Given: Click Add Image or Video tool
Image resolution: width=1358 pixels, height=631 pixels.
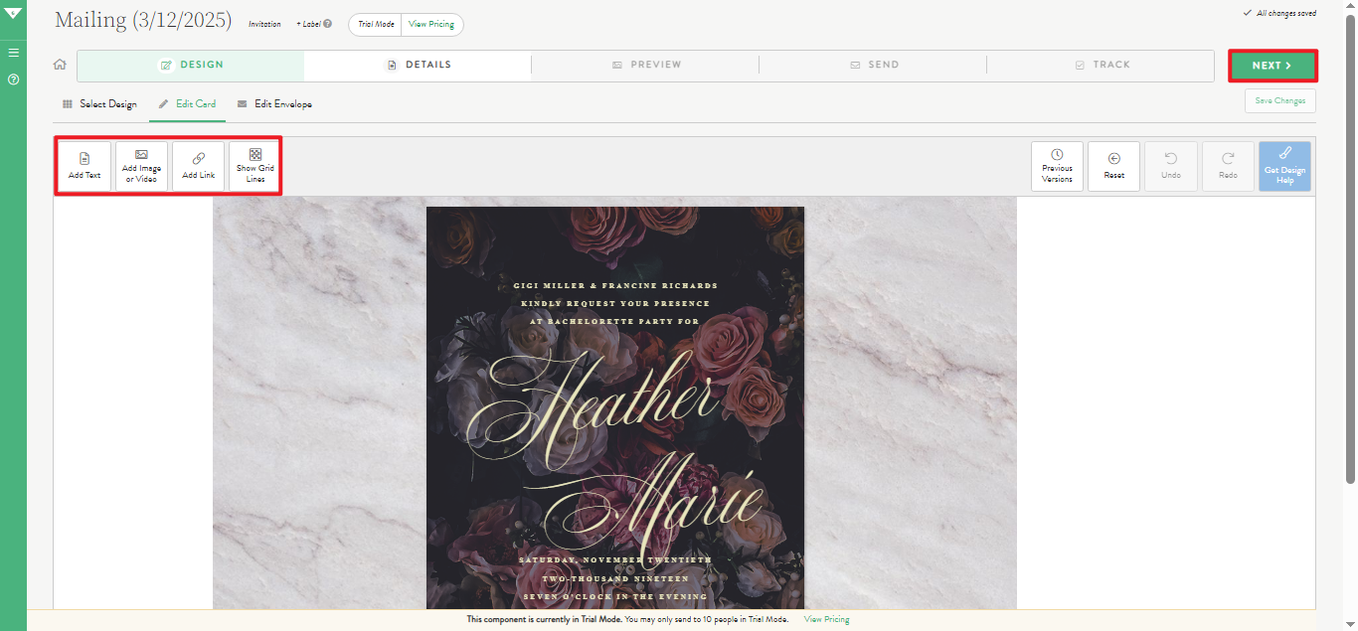Looking at the screenshot, I should (x=141, y=166).
